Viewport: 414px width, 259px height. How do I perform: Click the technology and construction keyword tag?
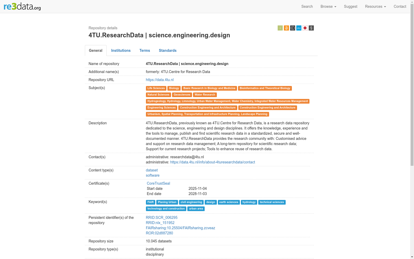166,209
